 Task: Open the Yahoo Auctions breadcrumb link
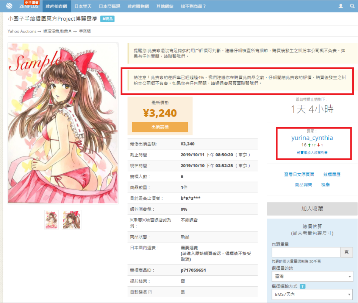(x=22, y=31)
